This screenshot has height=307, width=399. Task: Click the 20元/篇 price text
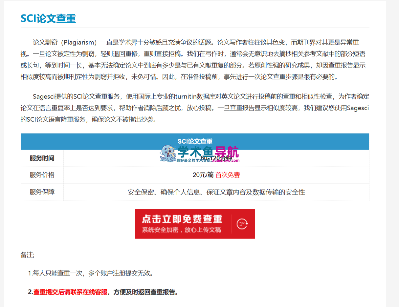[x=203, y=175]
